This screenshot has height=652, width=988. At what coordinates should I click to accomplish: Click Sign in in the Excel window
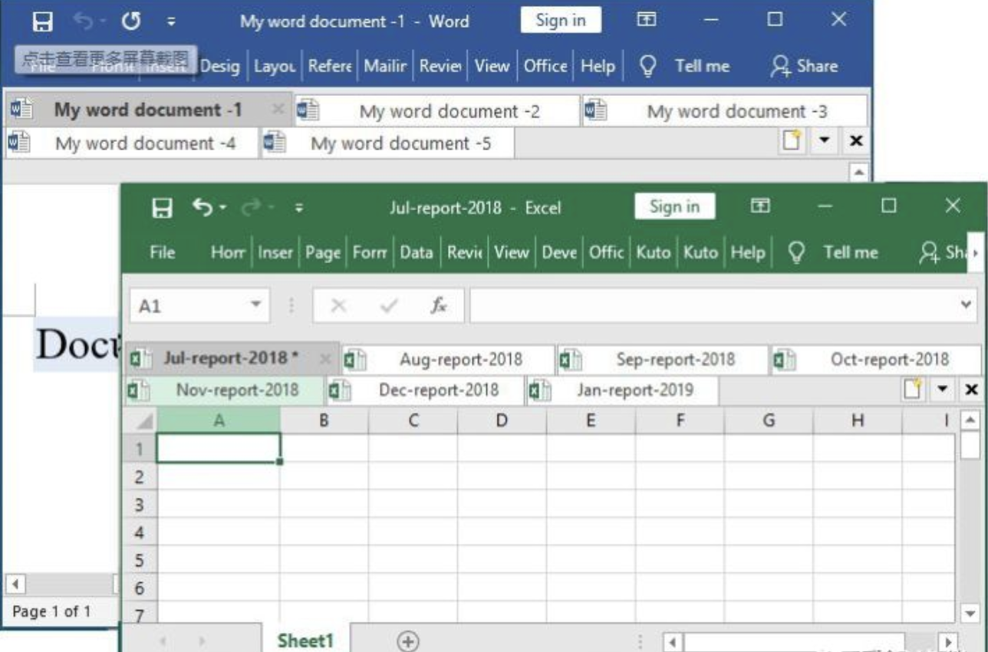[x=674, y=206]
